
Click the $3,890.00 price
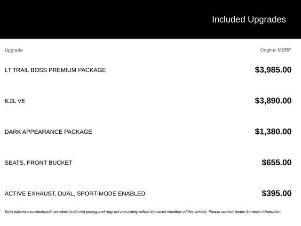pyautogui.click(x=273, y=101)
